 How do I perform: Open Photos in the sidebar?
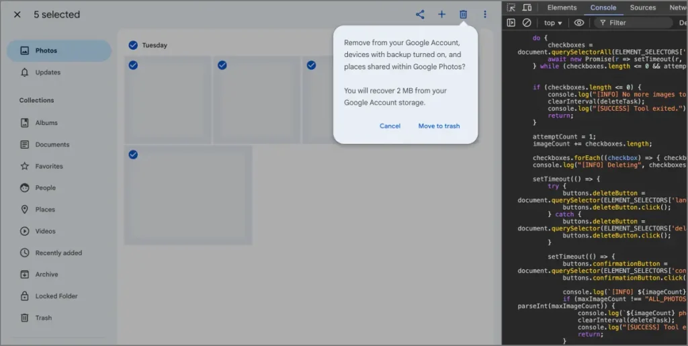coord(59,51)
